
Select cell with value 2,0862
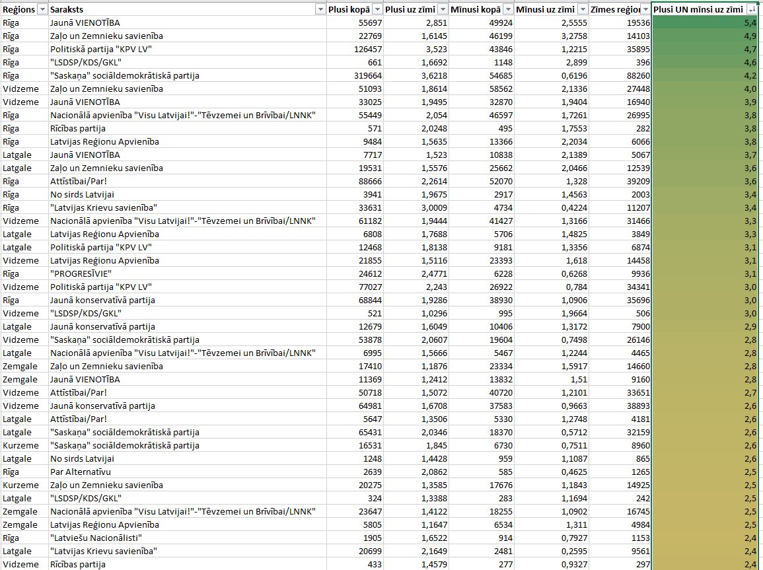coord(416,472)
